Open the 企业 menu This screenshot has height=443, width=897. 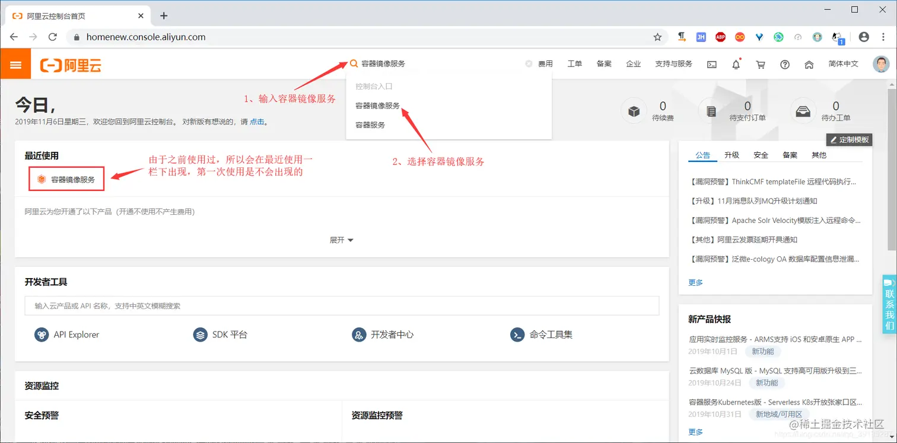634,64
